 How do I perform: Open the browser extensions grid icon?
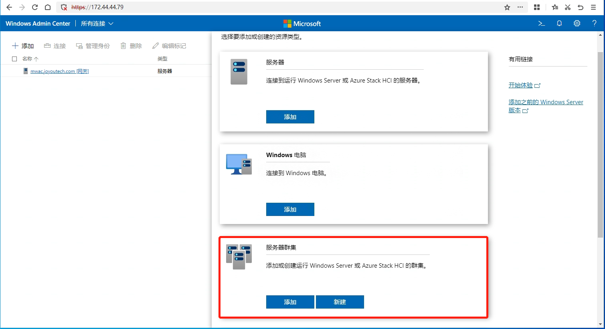click(x=537, y=7)
